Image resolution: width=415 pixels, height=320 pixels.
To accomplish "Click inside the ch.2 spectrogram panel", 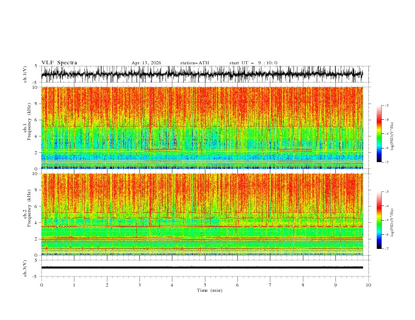I will [x=202, y=214].
